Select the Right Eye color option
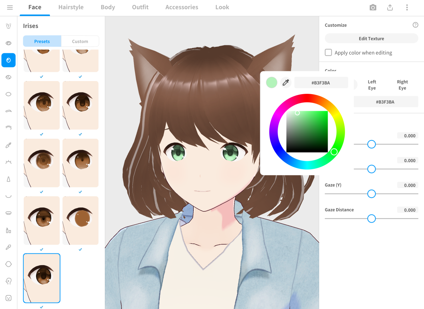 [x=402, y=85]
